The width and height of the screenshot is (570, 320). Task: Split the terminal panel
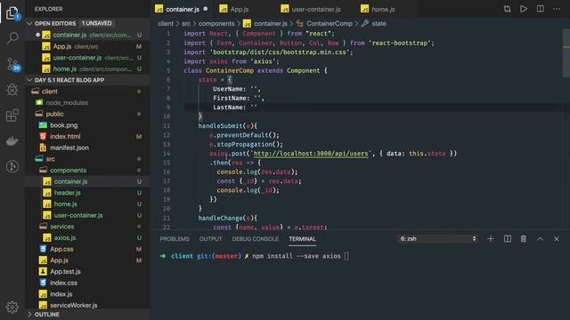click(x=507, y=239)
